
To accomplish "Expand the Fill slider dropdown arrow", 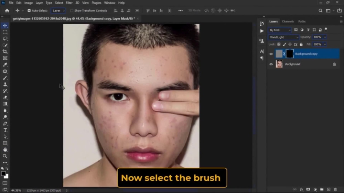I will point(325,44).
